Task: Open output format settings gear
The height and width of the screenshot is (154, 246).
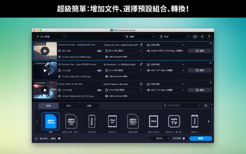Action: pyautogui.click(x=59, y=138)
